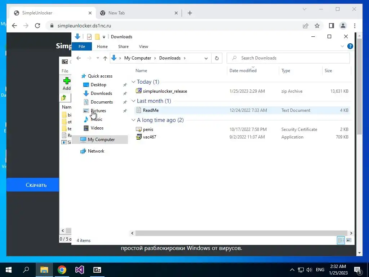This screenshot has width=369, height=277.
Task: Open Chrome tab search dropdown
Action: pos(304,9)
